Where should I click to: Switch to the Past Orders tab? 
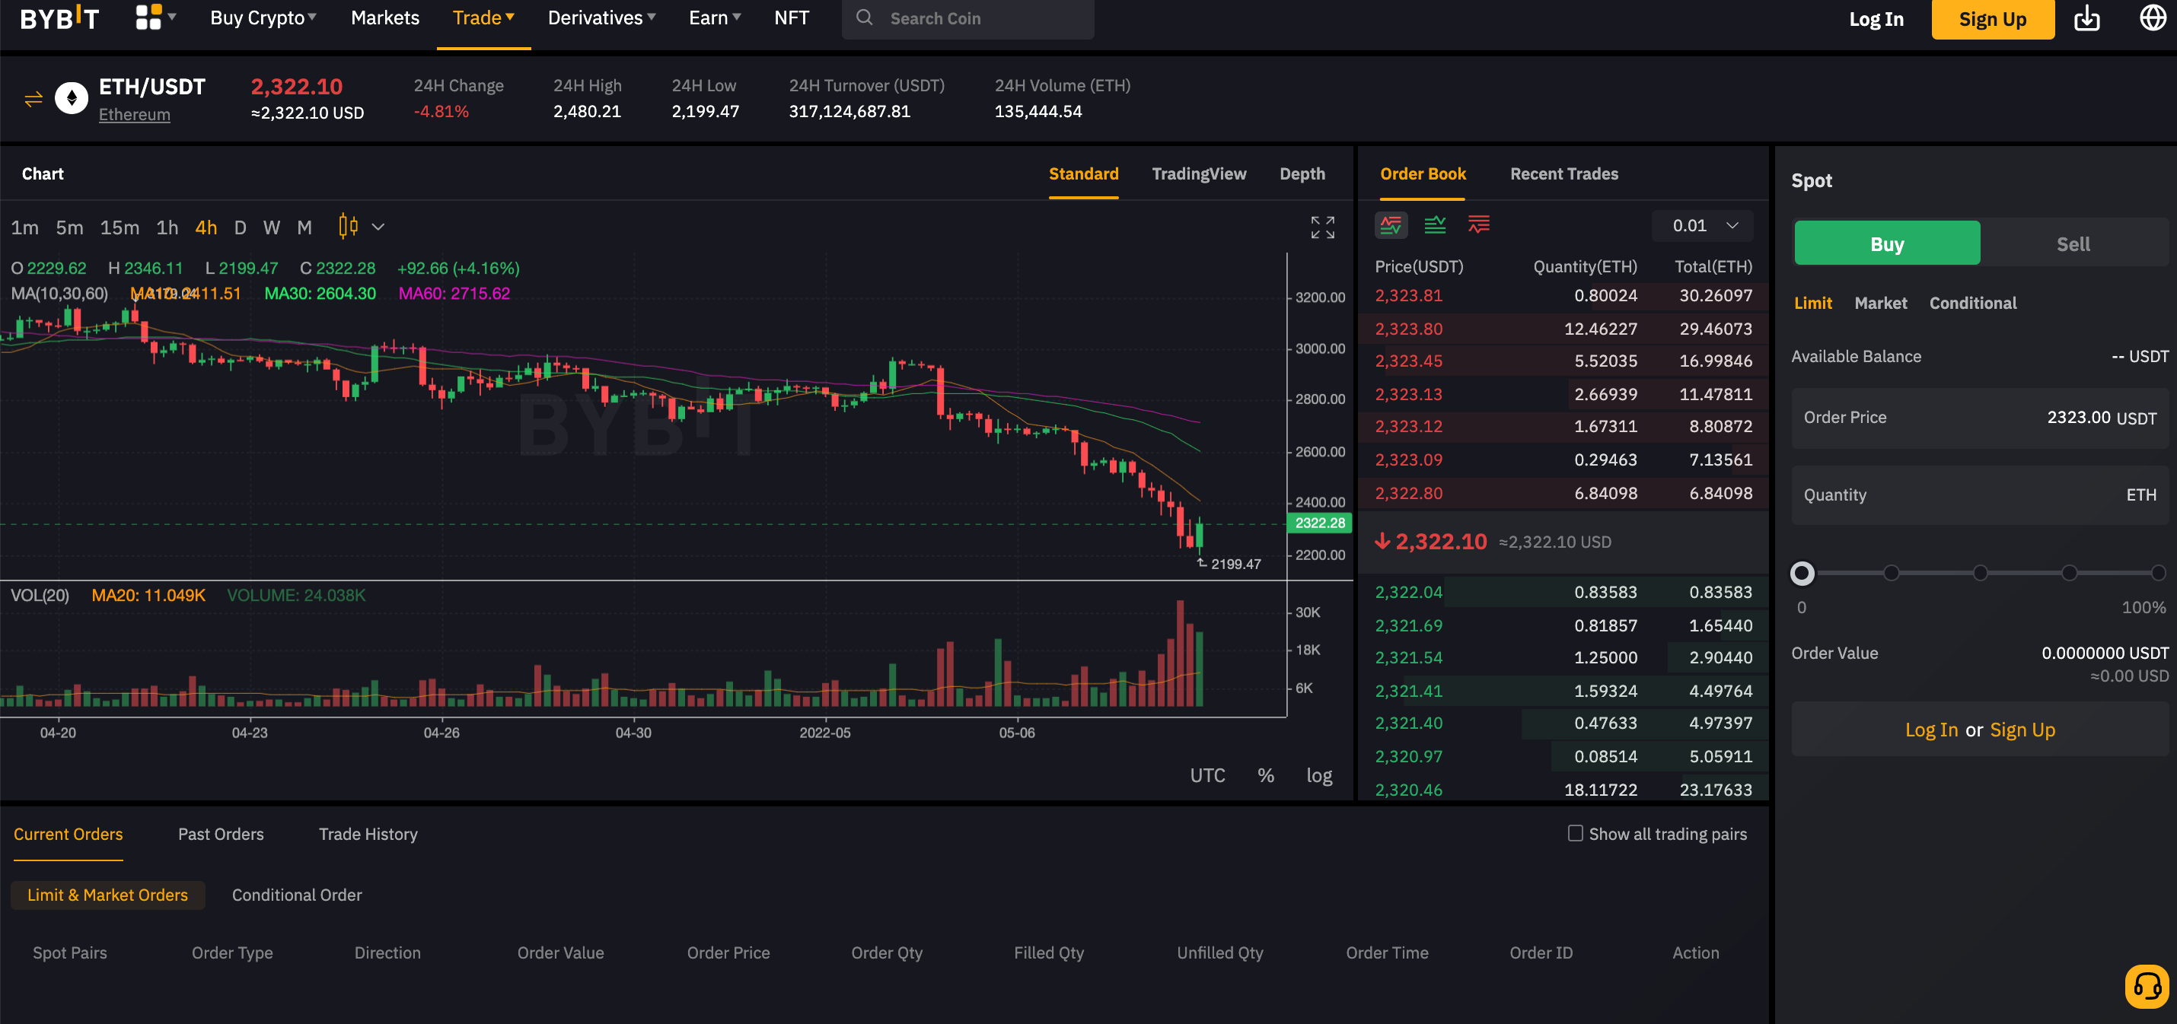point(221,834)
